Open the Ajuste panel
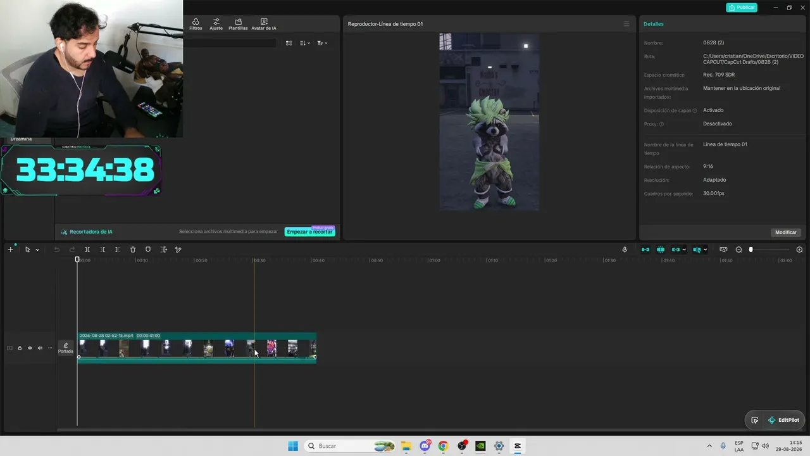 [216, 24]
